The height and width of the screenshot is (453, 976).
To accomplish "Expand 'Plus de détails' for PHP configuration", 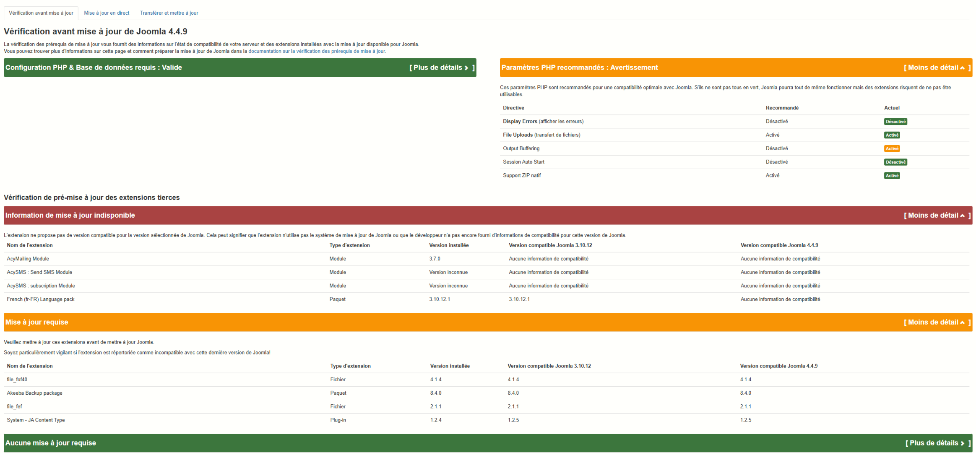I will [x=442, y=68].
